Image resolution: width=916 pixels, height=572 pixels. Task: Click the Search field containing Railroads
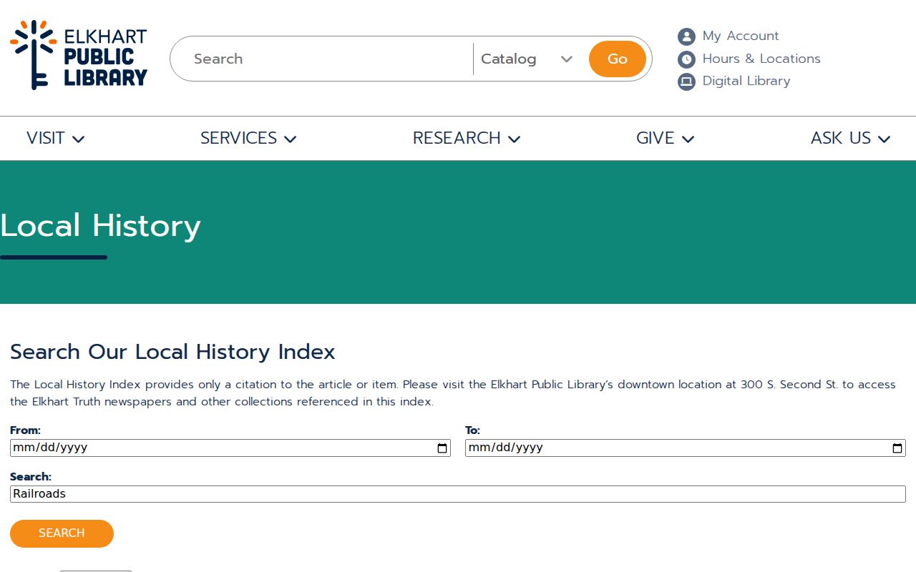point(458,494)
